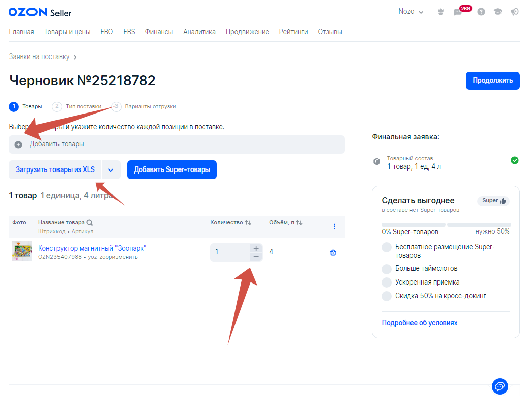Click Добавить Super-товары button
The image size is (528, 396).
(172, 170)
